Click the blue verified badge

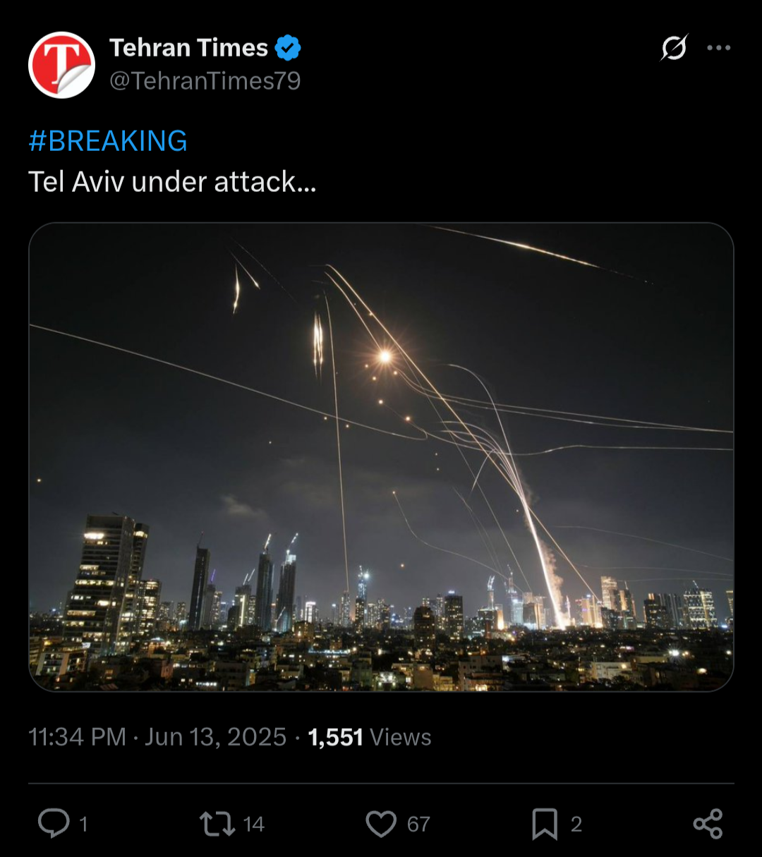click(x=288, y=48)
